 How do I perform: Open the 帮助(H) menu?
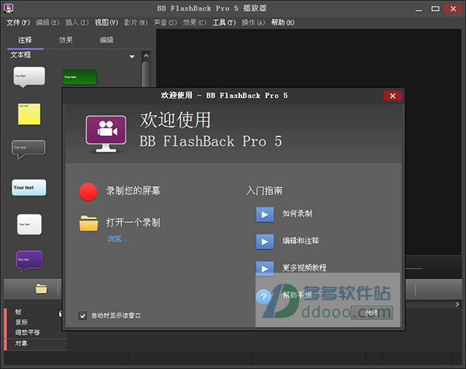[283, 23]
